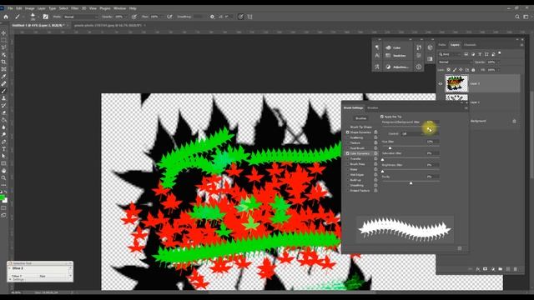This screenshot has height=300, width=534.
Task: Enable the Texture checkbox
Action: point(348,142)
